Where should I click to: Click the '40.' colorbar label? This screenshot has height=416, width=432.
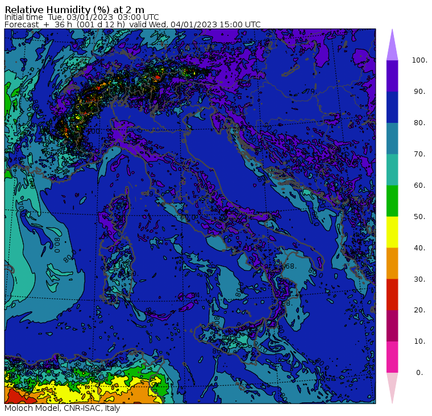419,248
